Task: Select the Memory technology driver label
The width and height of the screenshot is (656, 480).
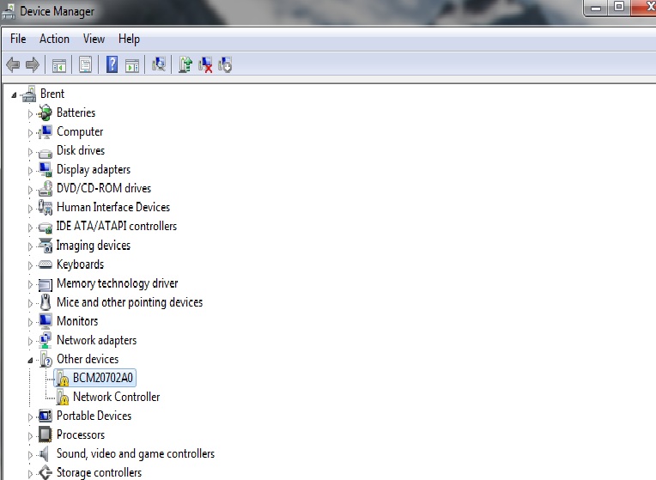Action: coord(117,283)
